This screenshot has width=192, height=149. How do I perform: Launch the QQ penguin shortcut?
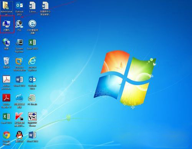click(19, 135)
